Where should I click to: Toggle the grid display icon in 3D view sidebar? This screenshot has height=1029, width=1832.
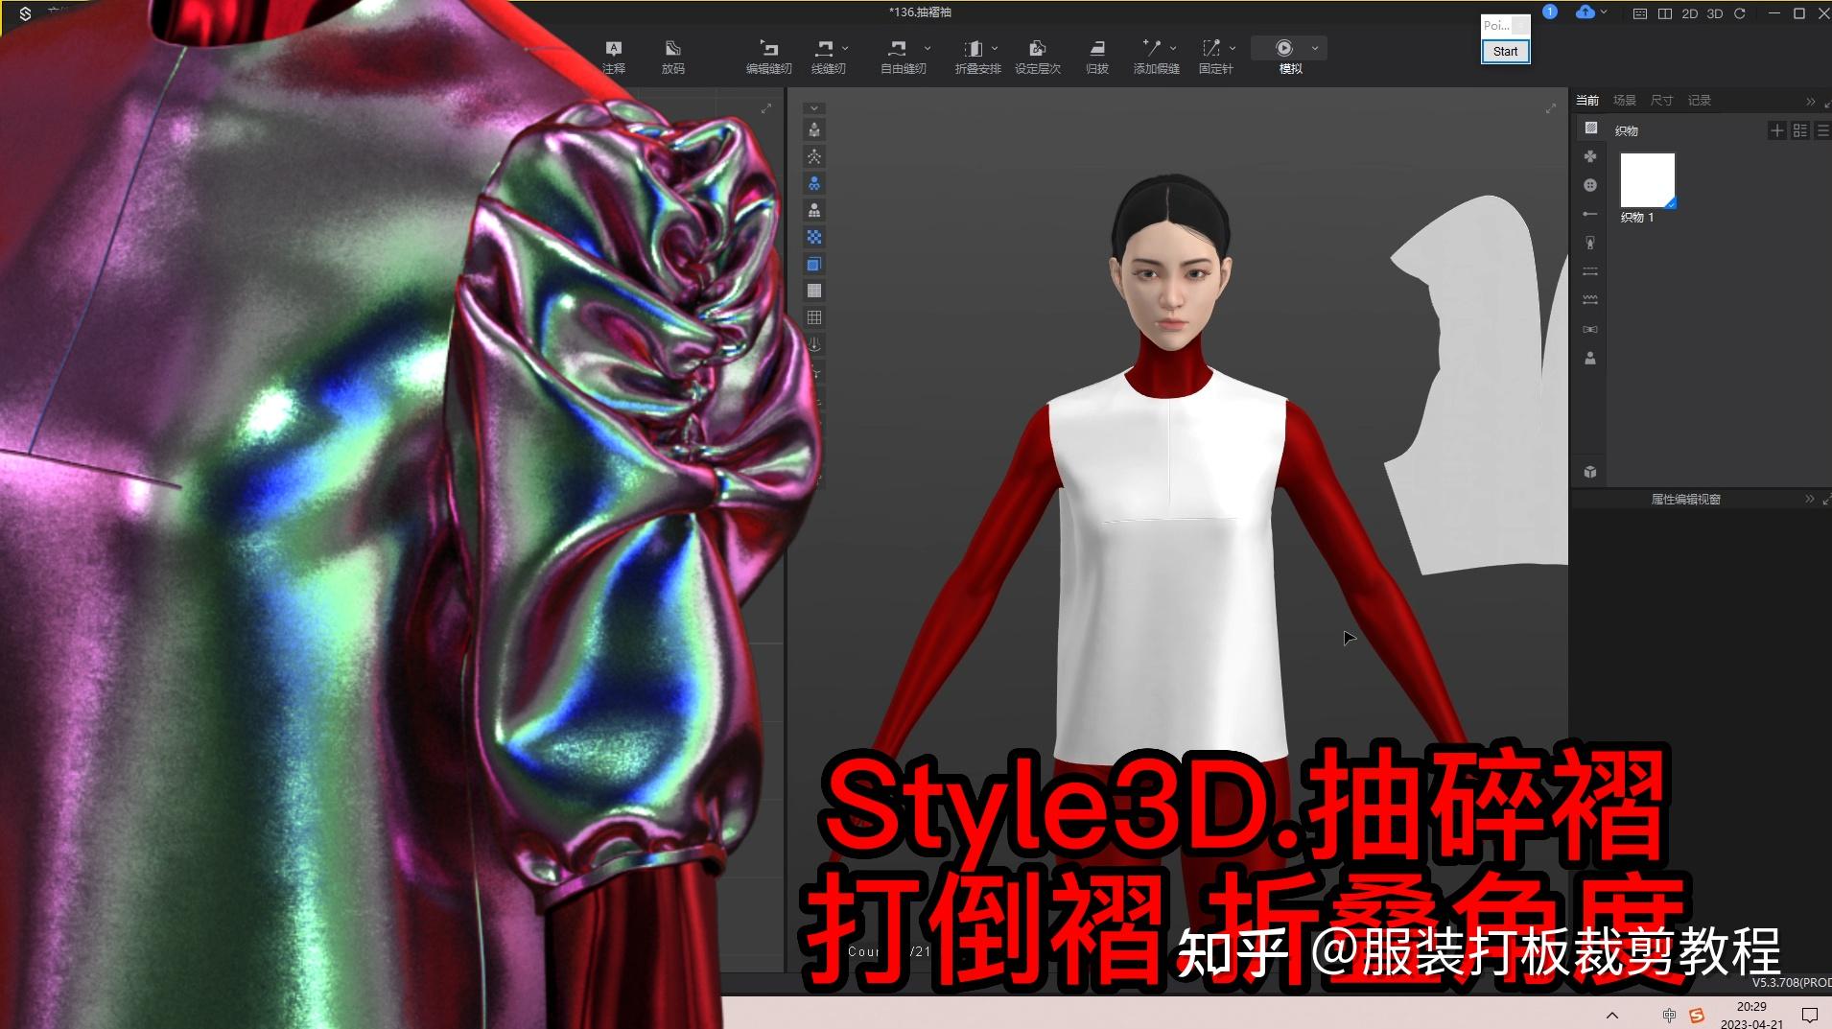tap(814, 316)
